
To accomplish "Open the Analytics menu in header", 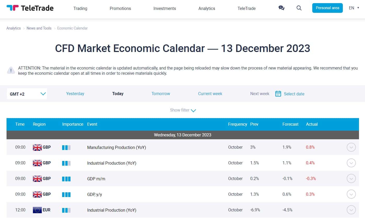I will tap(207, 8).
